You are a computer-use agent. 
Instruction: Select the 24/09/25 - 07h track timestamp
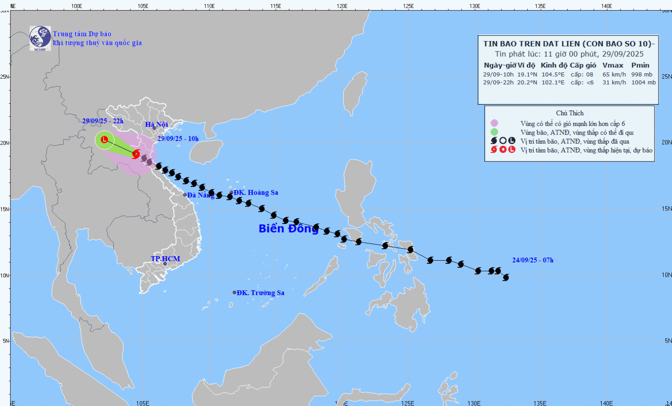[x=533, y=260]
